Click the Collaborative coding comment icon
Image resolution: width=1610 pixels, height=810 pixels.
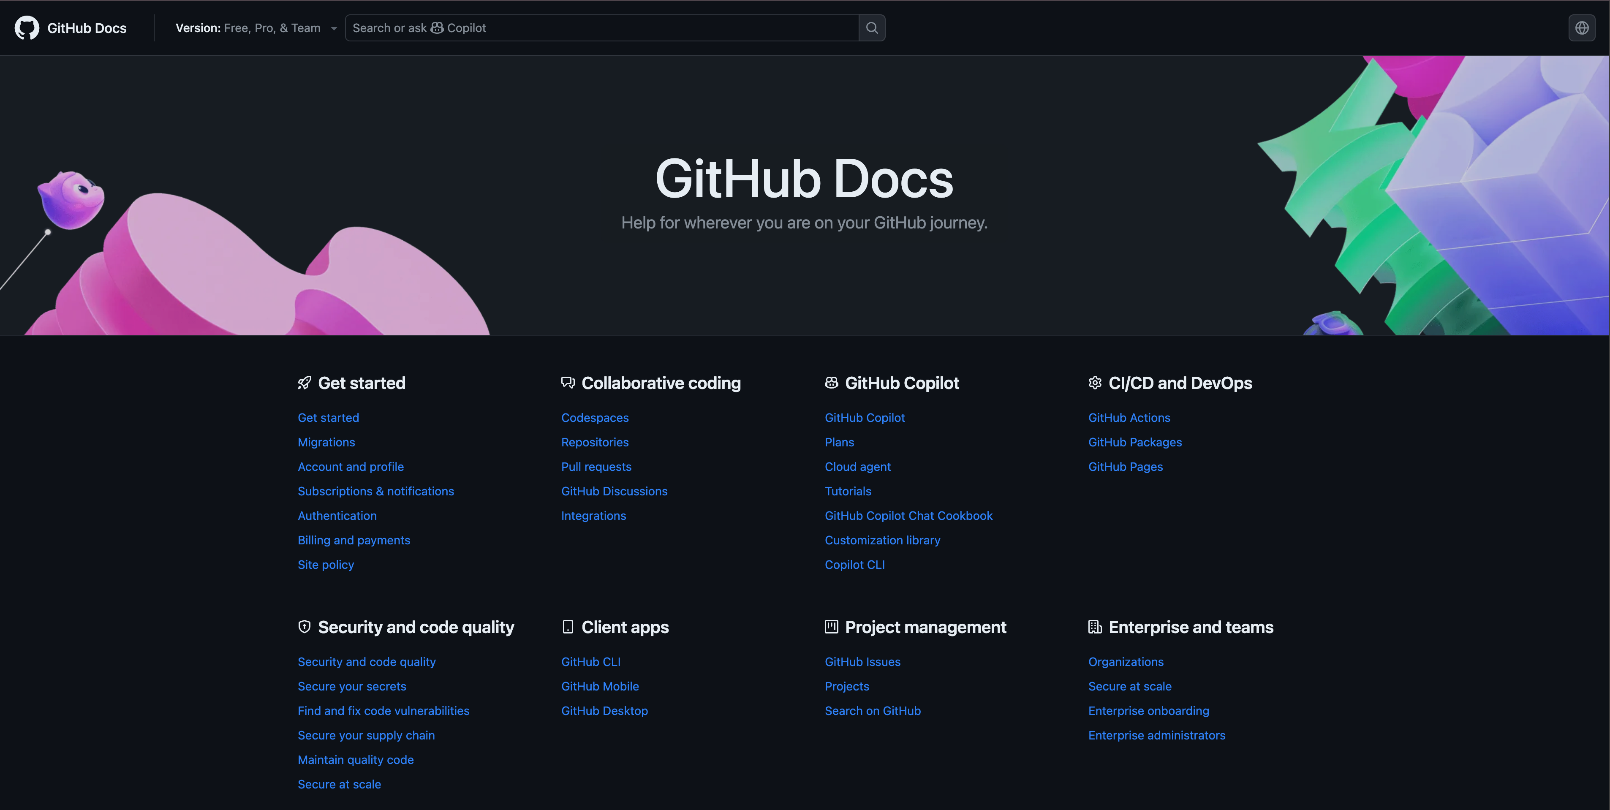click(568, 383)
